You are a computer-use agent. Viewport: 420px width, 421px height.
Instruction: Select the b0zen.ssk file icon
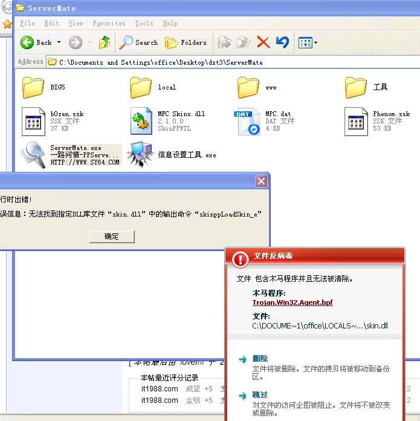click(33, 122)
